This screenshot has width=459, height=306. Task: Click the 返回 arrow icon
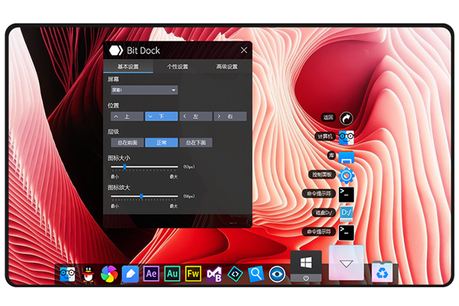(x=347, y=119)
